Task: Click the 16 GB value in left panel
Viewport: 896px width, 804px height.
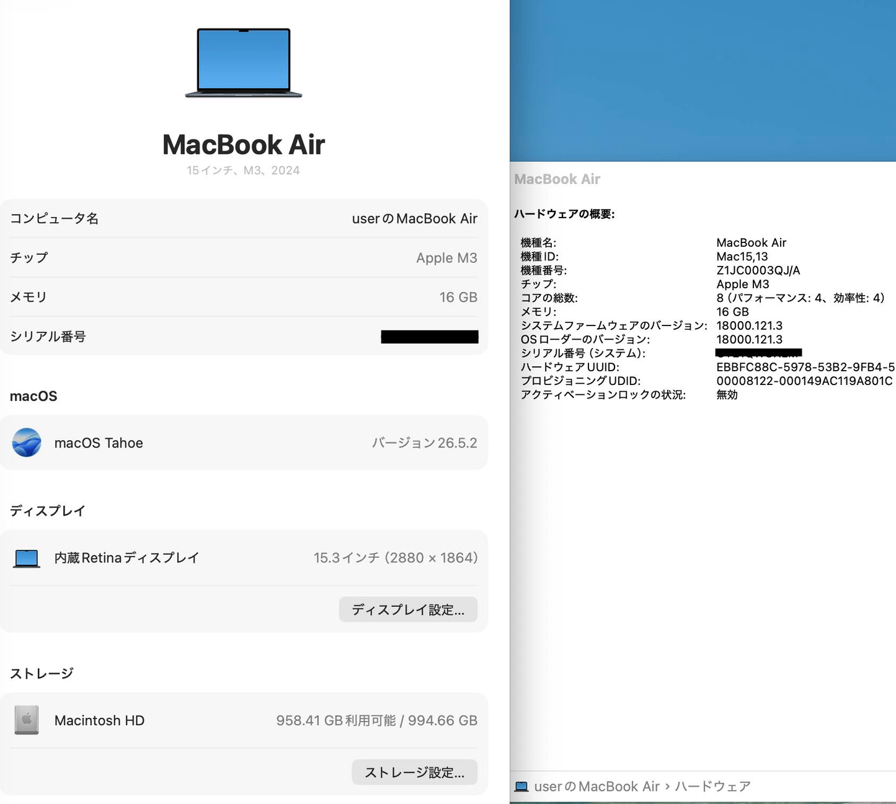Action: point(458,298)
